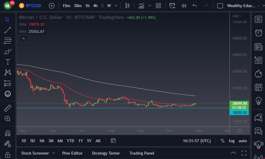Toggle percent scale on price axis
This screenshot has width=265, height=159.
coord(222,141)
